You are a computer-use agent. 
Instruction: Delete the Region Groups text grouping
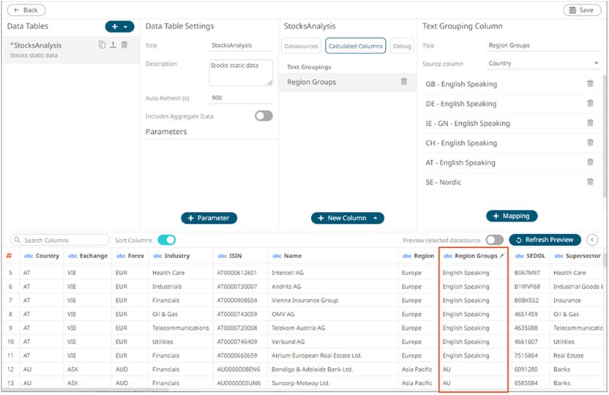(403, 82)
